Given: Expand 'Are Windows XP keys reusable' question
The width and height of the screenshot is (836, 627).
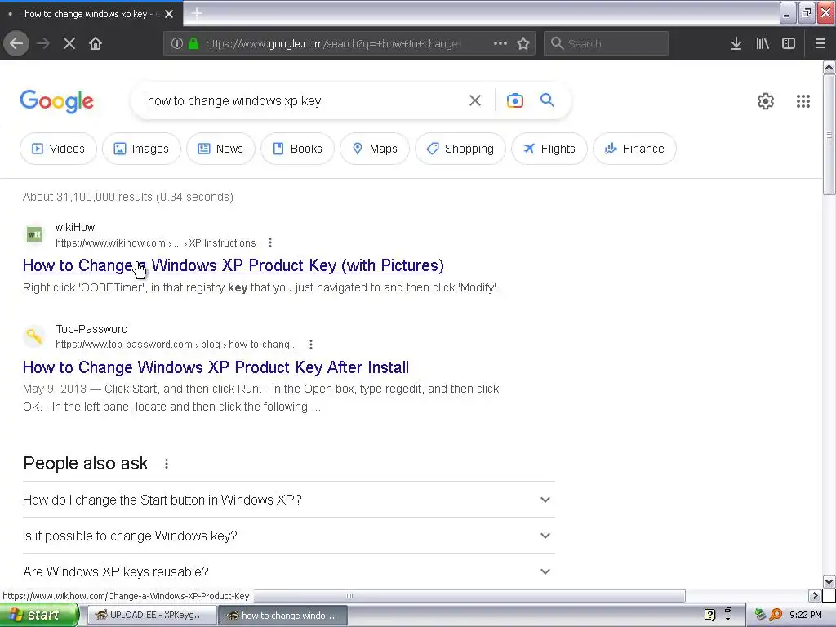Looking at the screenshot, I should (x=288, y=571).
